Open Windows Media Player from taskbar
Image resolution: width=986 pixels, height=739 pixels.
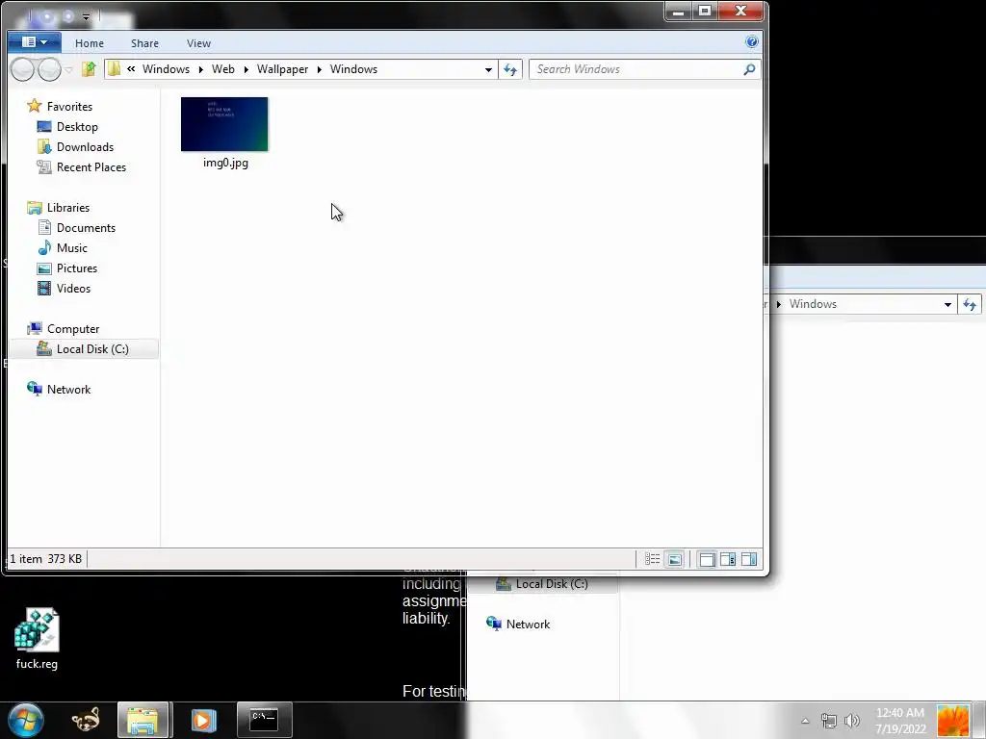coord(203,720)
